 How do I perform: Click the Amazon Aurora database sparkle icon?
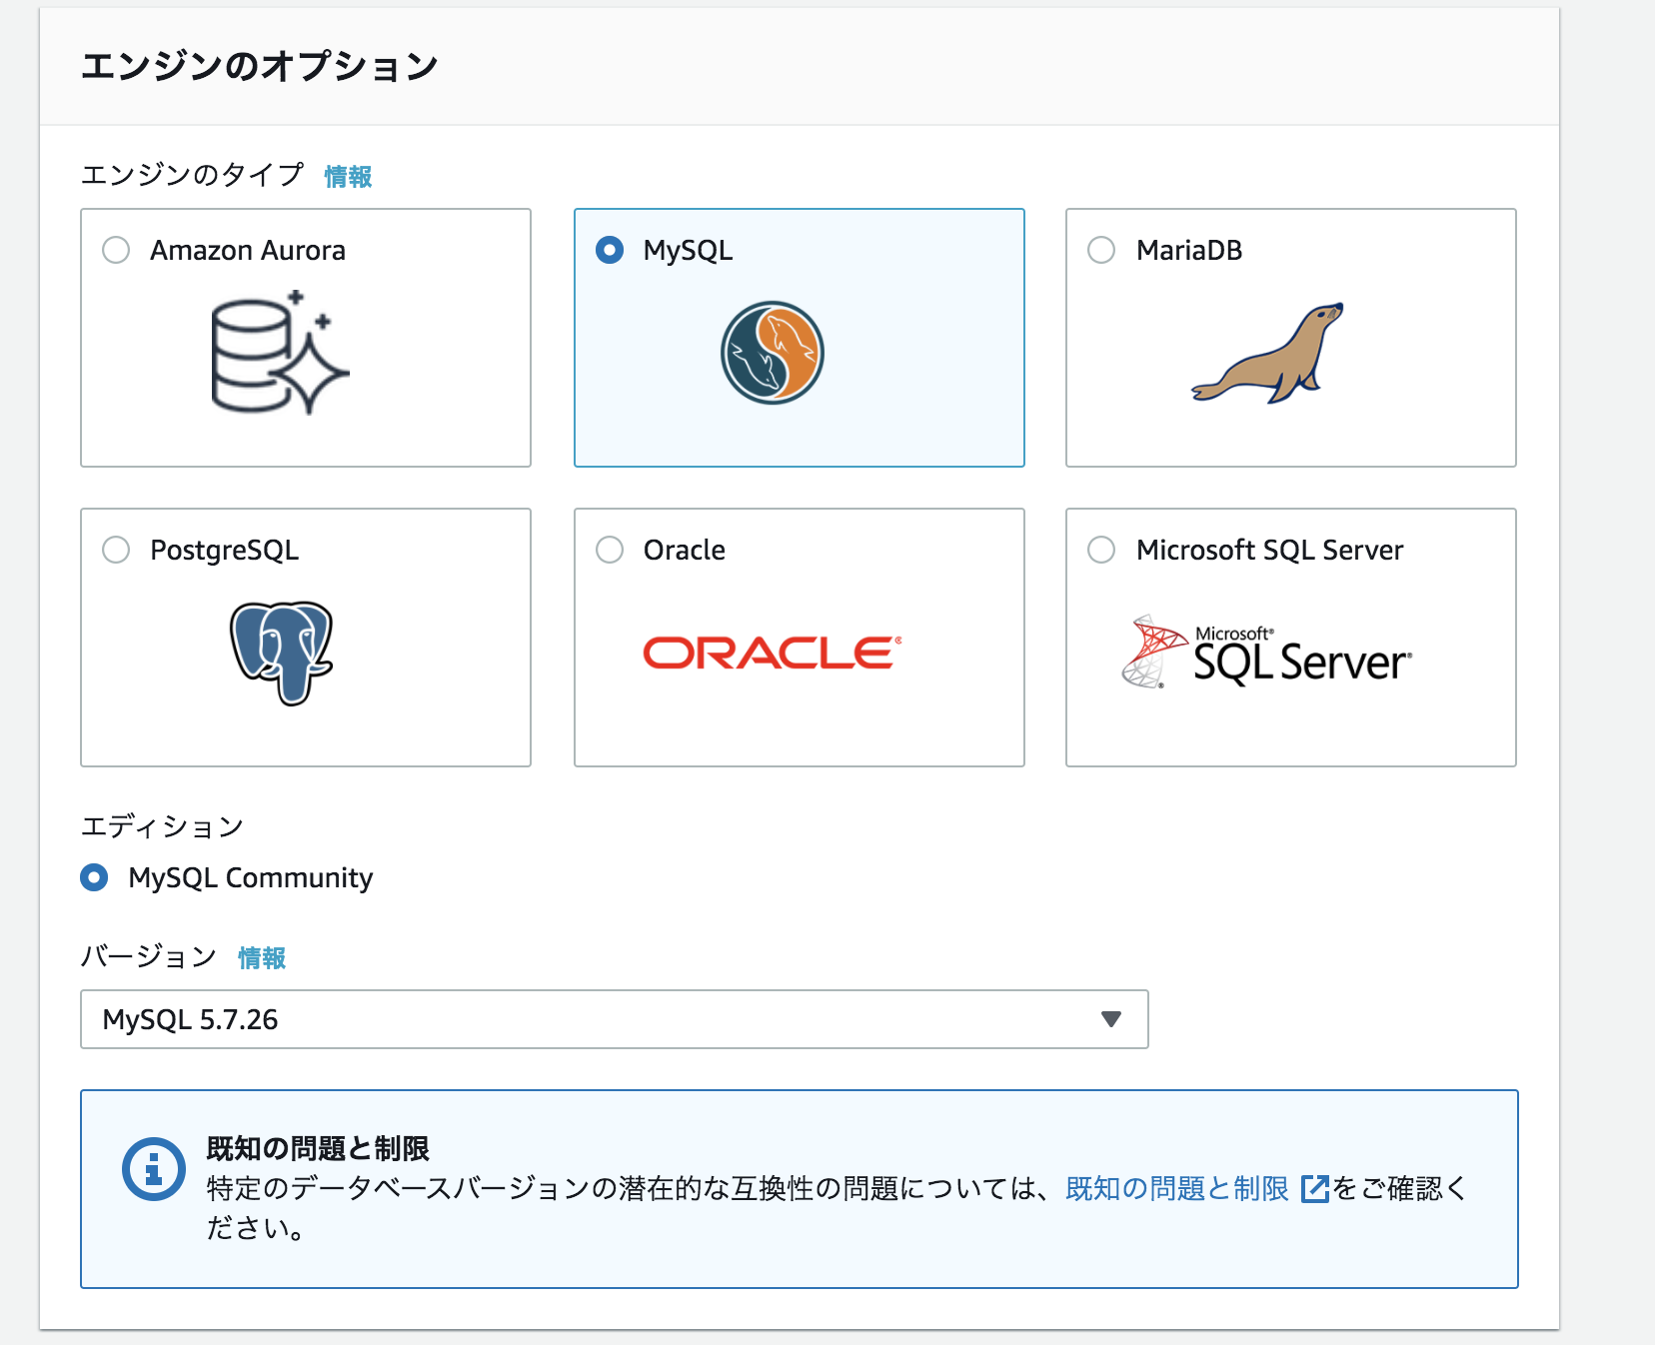coord(280,353)
